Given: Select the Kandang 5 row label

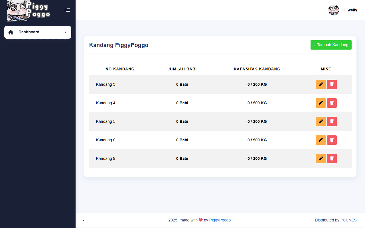Looking at the screenshot, I should [x=106, y=121].
